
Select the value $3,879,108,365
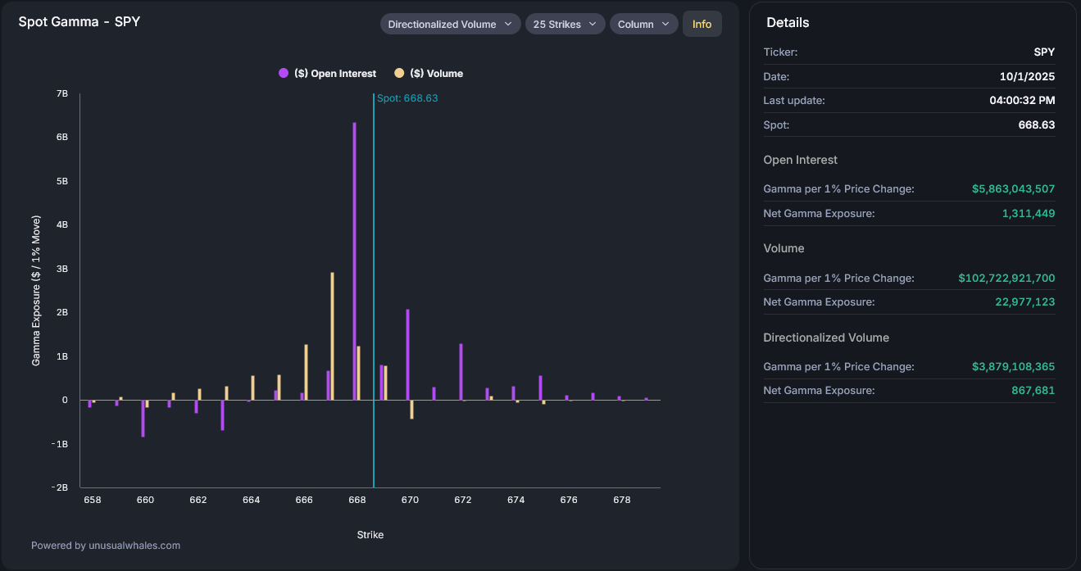coord(1013,367)
